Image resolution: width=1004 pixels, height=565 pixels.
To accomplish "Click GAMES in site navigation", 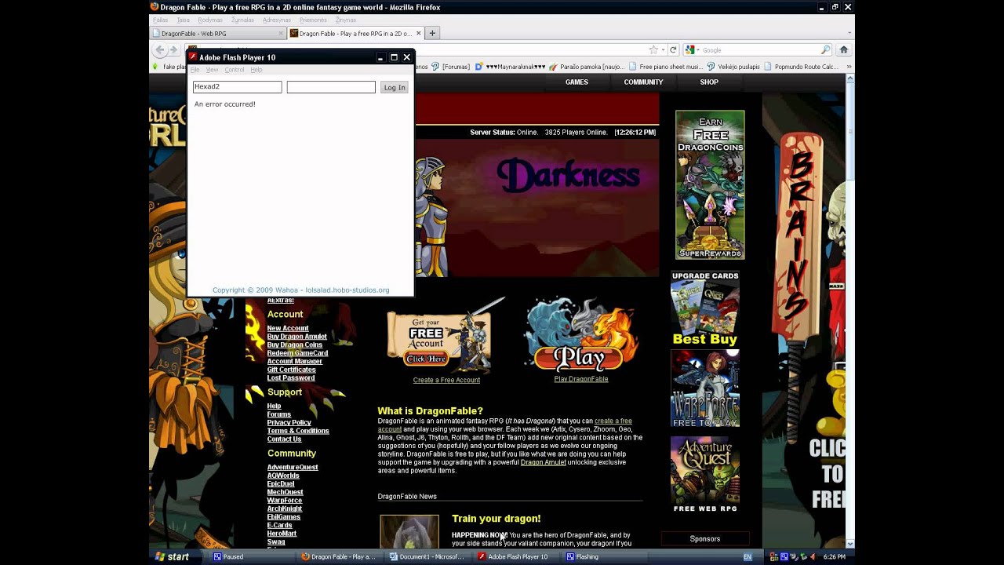I will tap(577, 82).
